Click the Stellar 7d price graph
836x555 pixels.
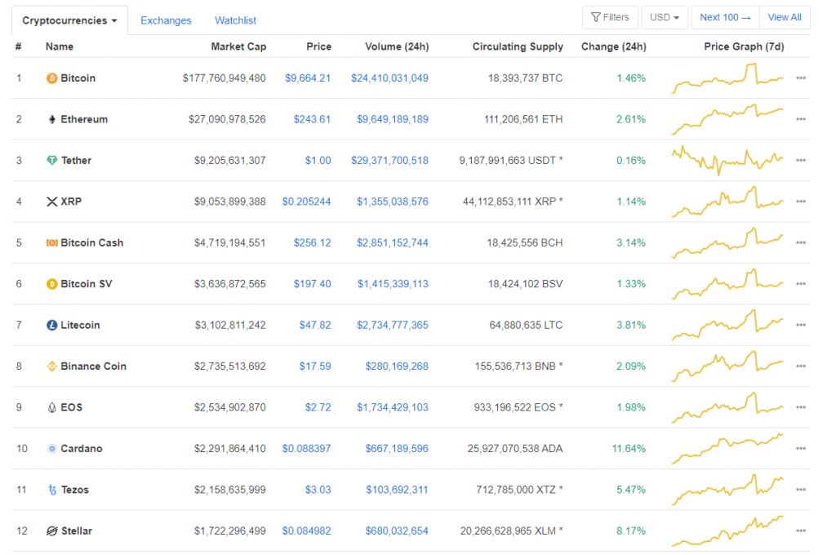pyautogui.click(x=727, y=531)
